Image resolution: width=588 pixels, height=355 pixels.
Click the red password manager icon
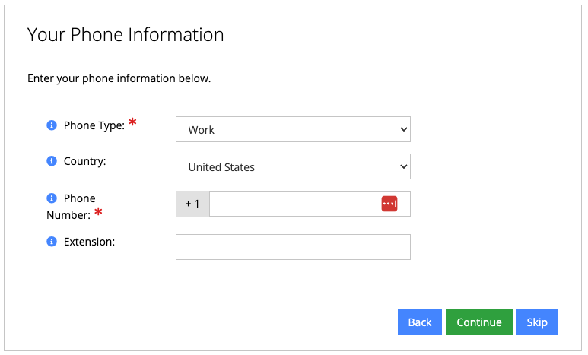(389, 204)
